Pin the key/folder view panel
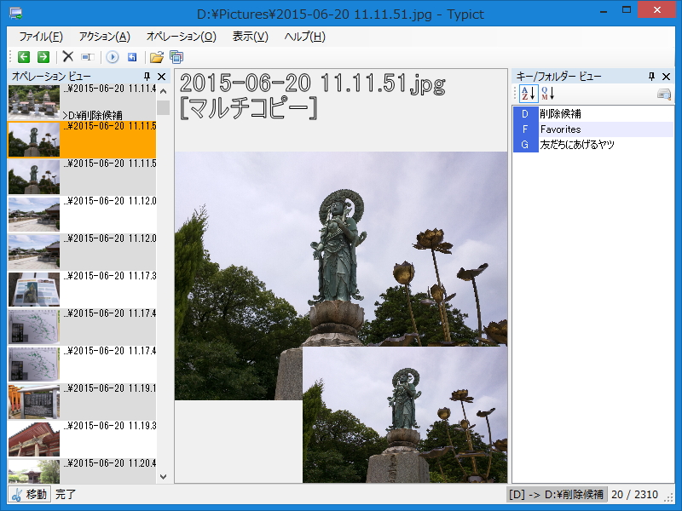Image resolution: width=682 pixels, height=511 pixels. pos(651,77)
